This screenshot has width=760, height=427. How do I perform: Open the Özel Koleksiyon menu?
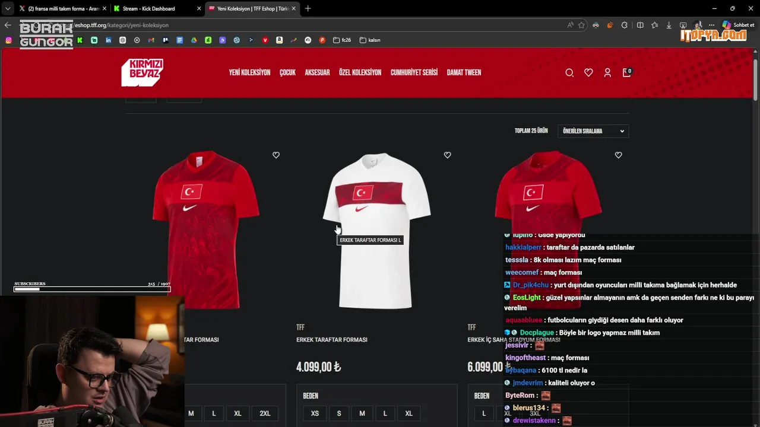(360, 72)
